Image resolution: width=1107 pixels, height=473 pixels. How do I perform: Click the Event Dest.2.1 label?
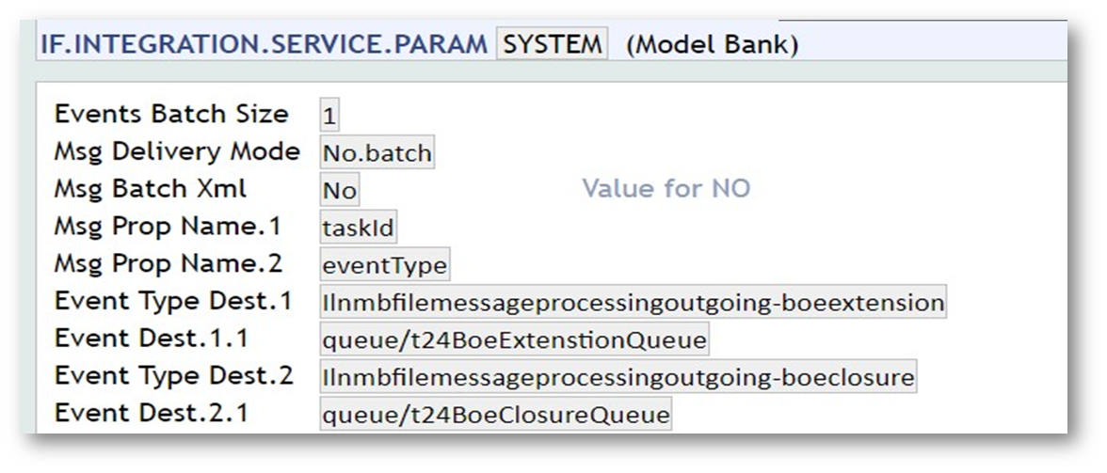[x=152, y=413]
